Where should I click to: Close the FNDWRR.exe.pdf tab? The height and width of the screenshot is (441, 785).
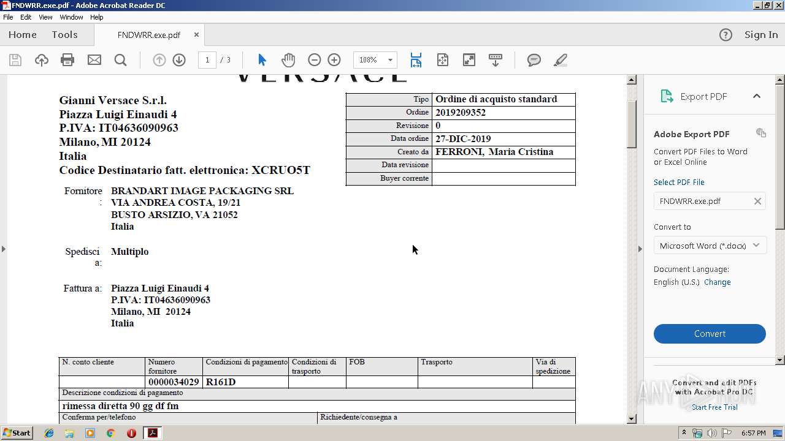click(196, 35)
